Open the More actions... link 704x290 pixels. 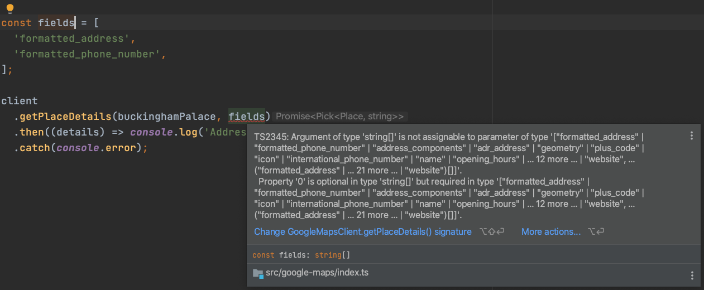(x=551, y=231)
